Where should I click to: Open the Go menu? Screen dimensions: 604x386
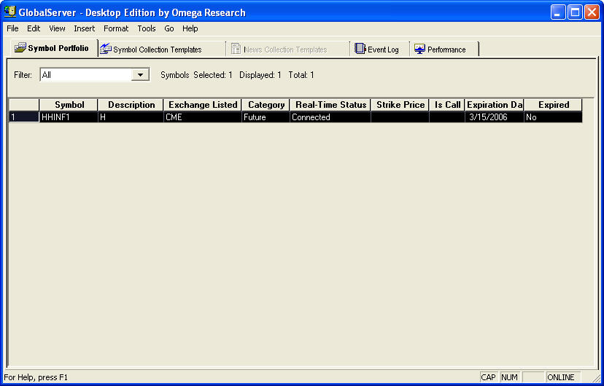point(169,28)
